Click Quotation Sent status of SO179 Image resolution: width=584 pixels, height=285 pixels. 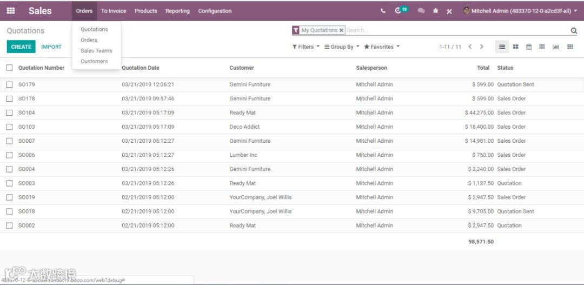(515, 84)
